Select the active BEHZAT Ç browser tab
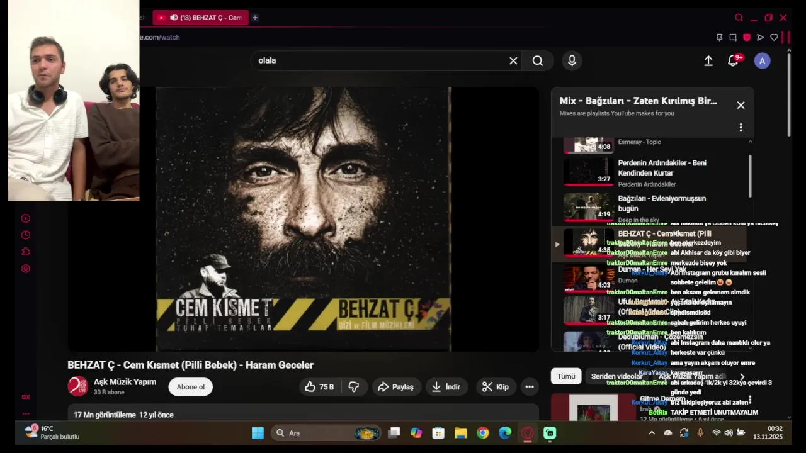 click(x=201, y=18)
